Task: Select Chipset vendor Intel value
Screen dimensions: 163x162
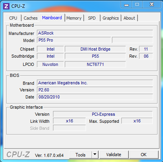Action: coord(50,49)
